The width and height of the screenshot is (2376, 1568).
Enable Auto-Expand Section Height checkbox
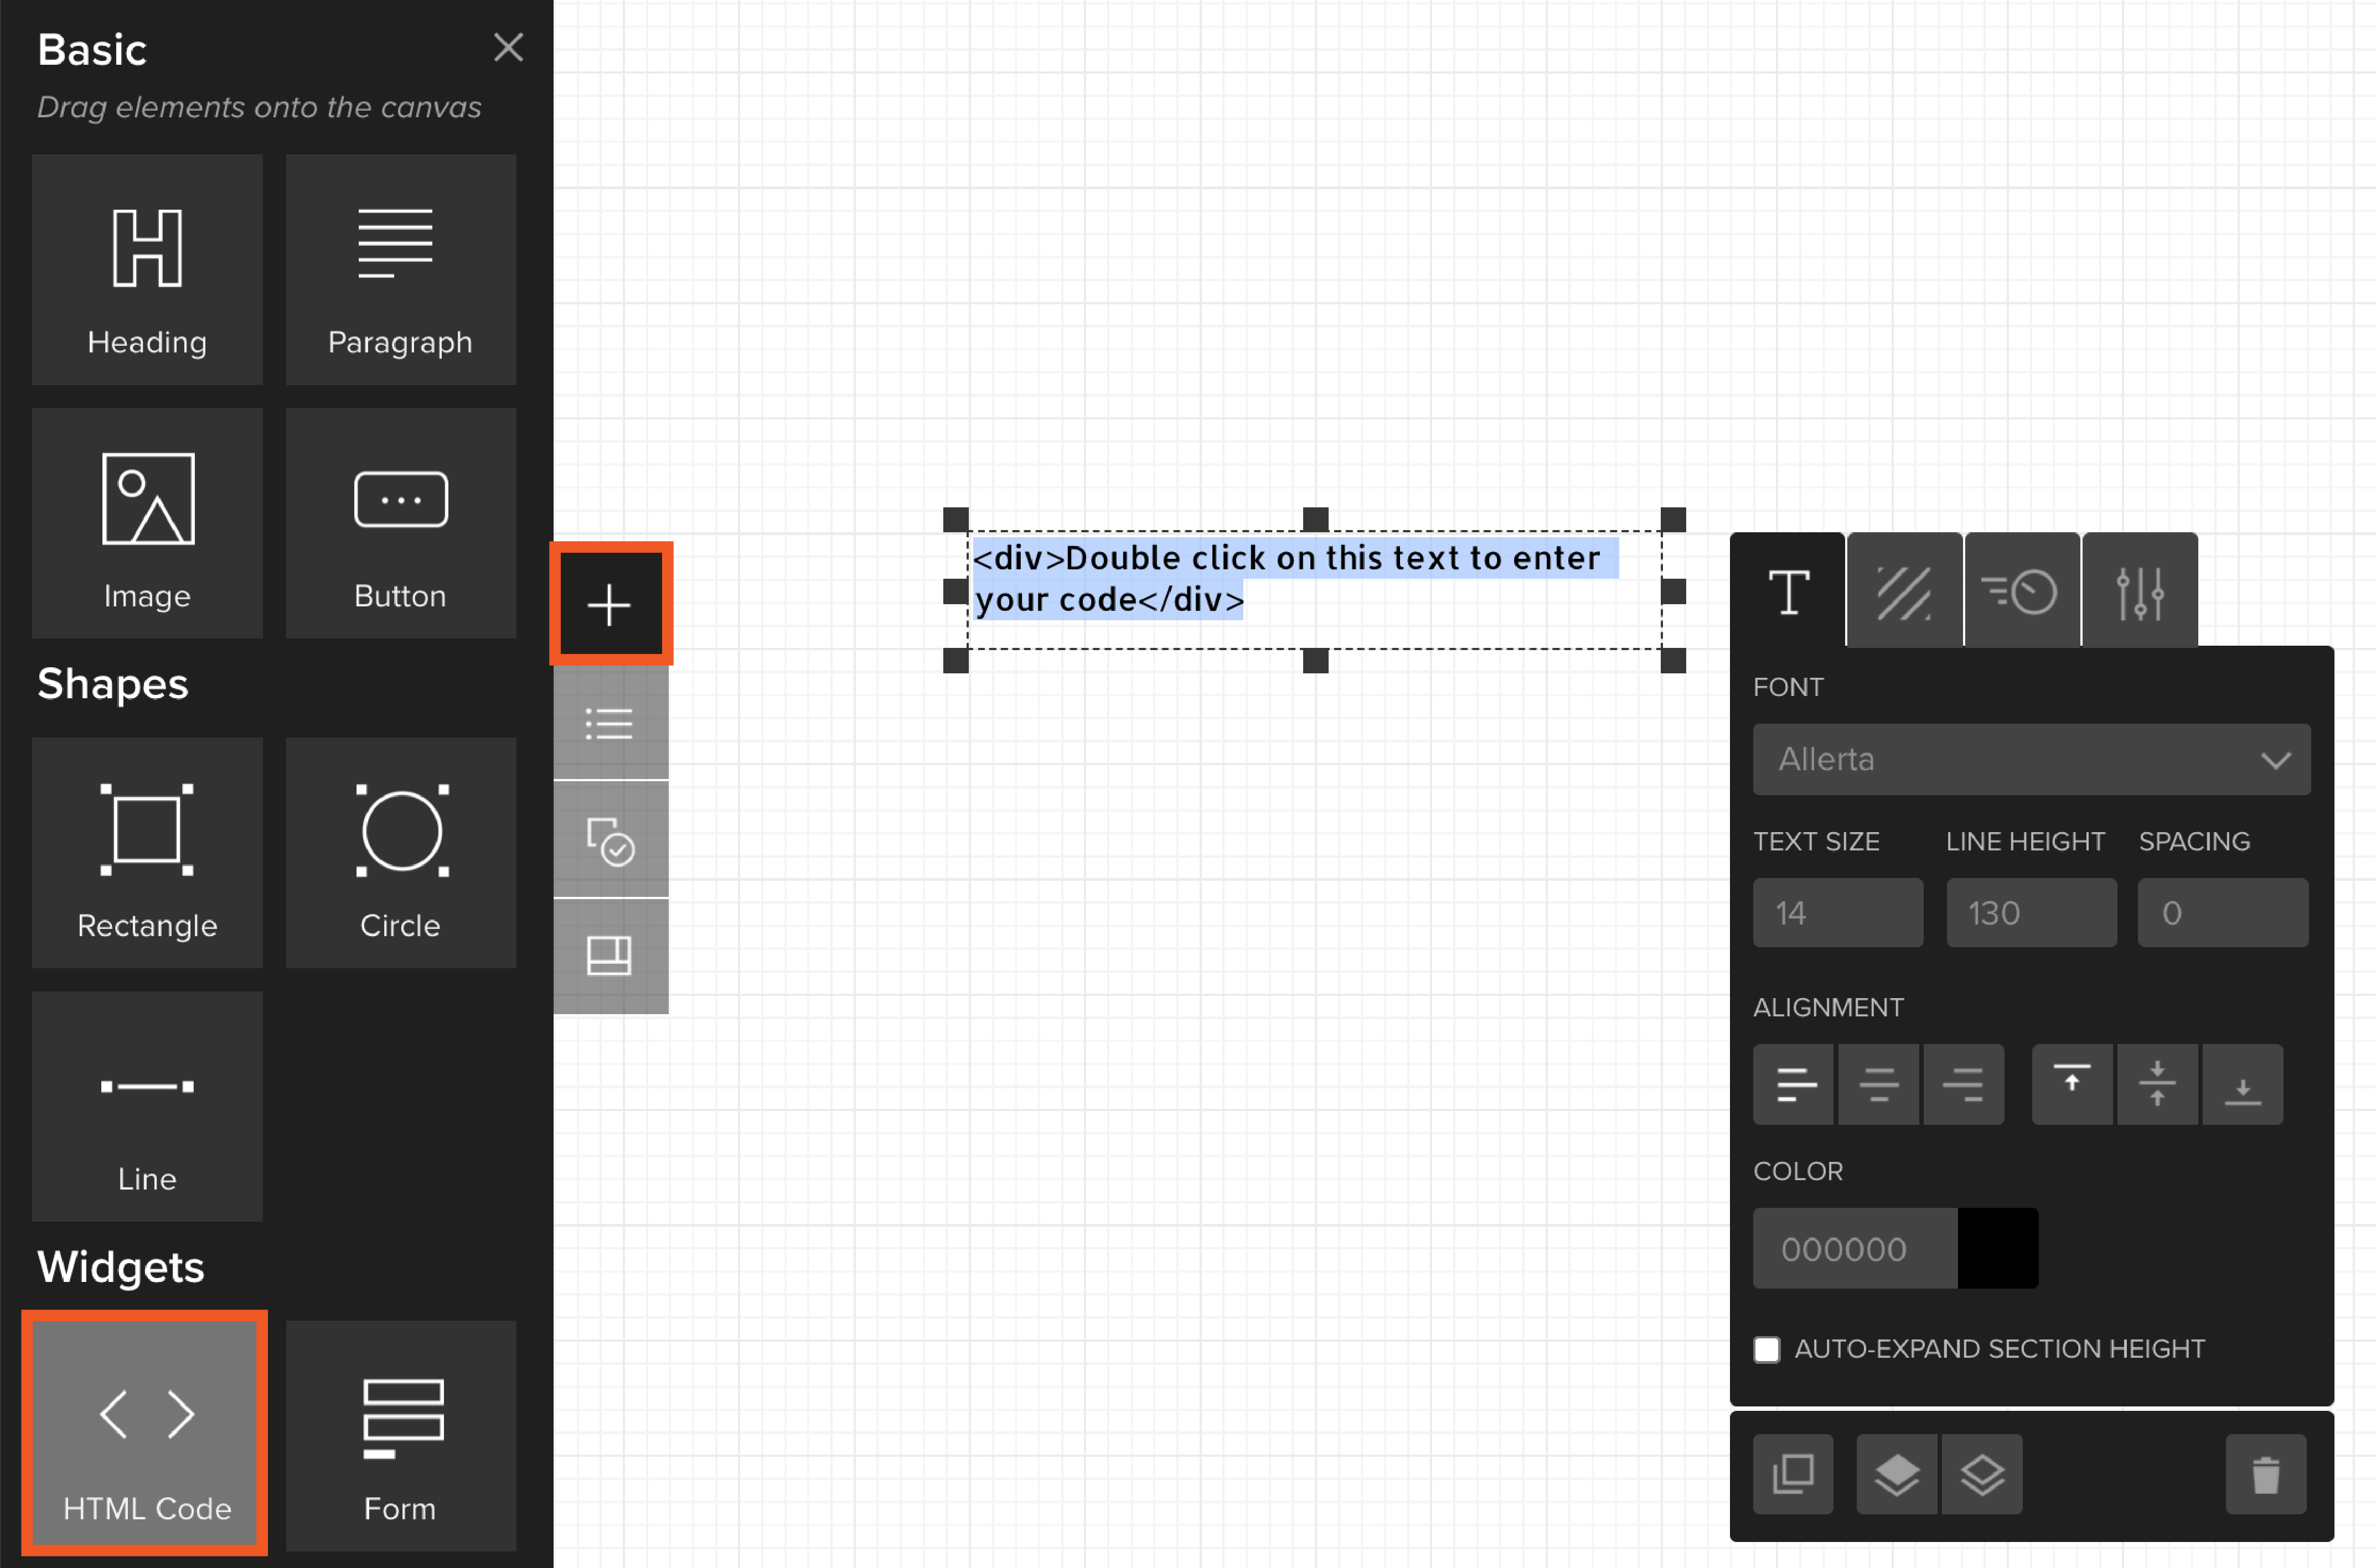(x=1766, y=1349)
